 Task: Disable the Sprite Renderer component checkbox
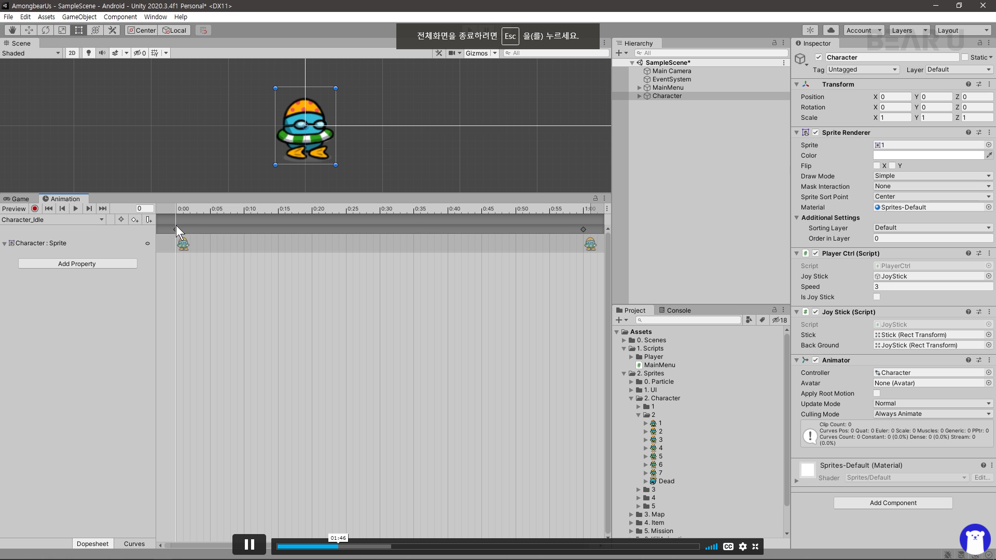pos(815,132)
